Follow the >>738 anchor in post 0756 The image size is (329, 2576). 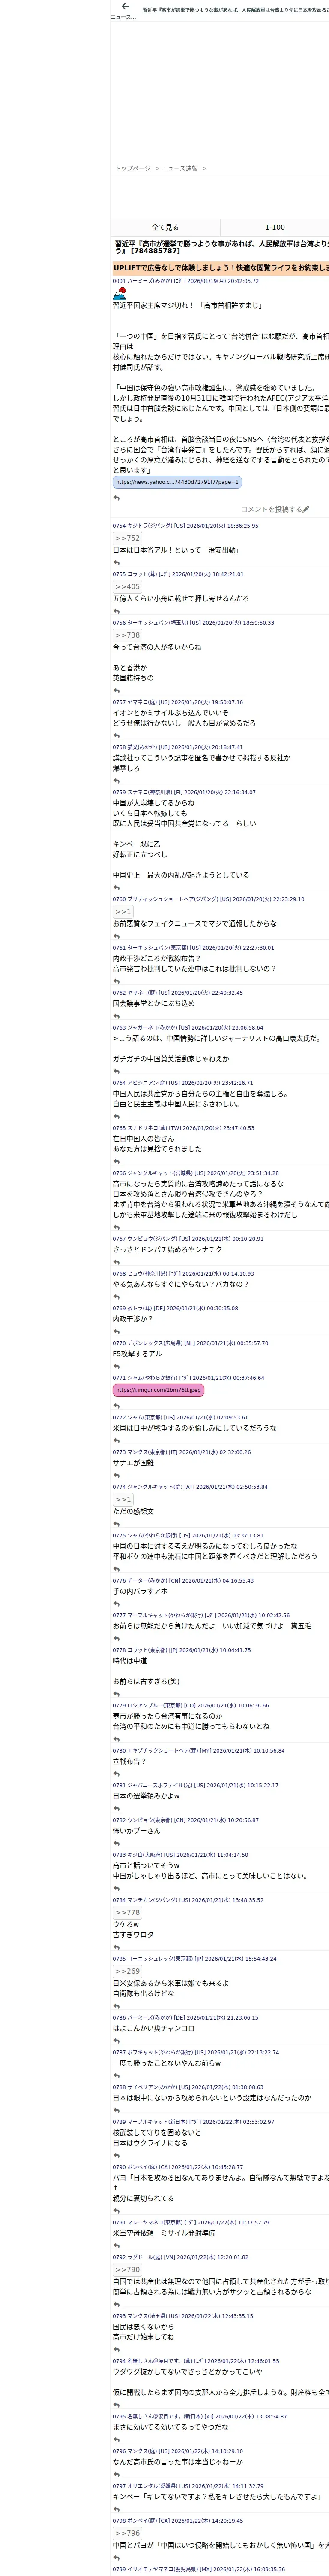coord(127,635)
